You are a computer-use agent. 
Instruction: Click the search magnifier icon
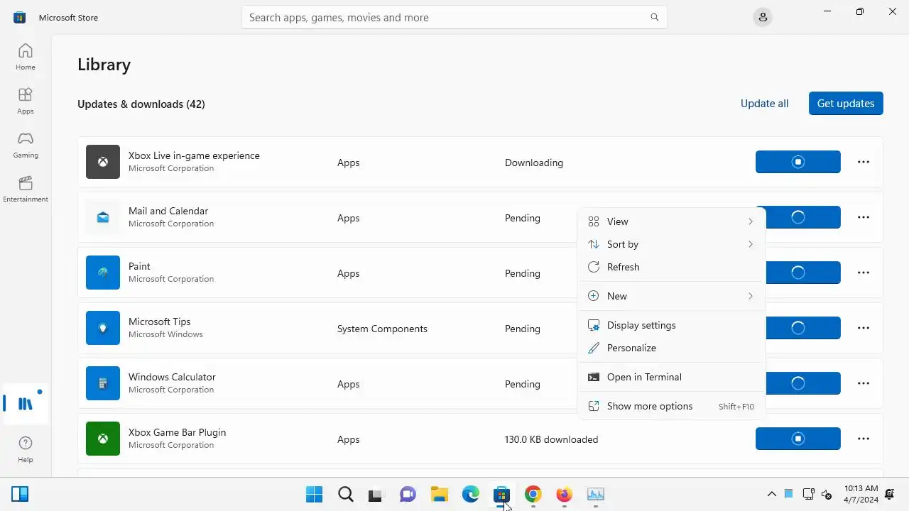tap(655, 17)
